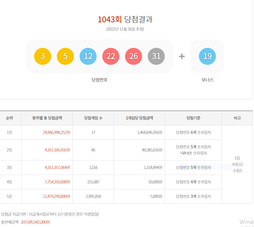Click the gray ball numbered 31

tap(156, 56)
